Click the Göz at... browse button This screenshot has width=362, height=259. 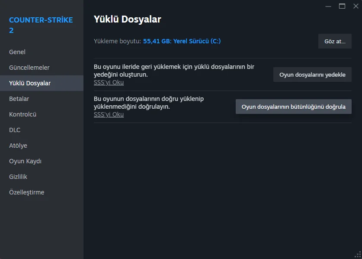click(335, 41)
